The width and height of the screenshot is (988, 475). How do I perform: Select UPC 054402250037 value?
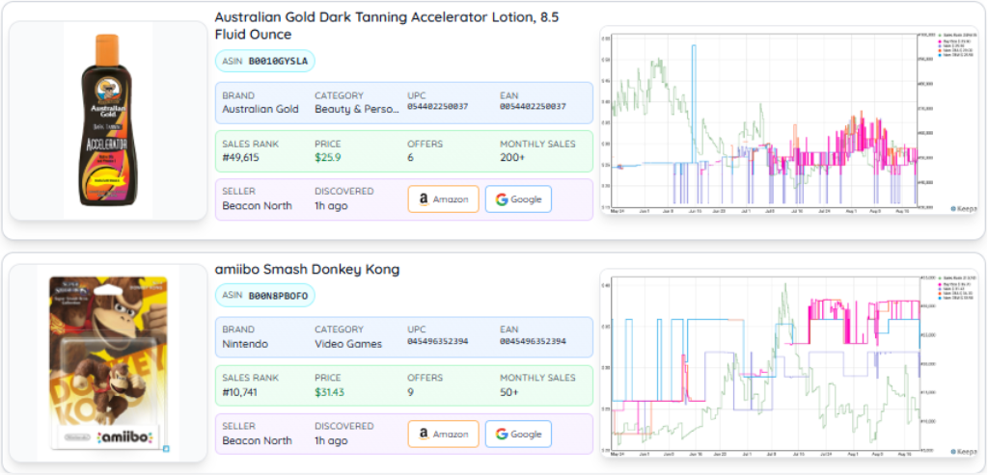click(437, 107)
